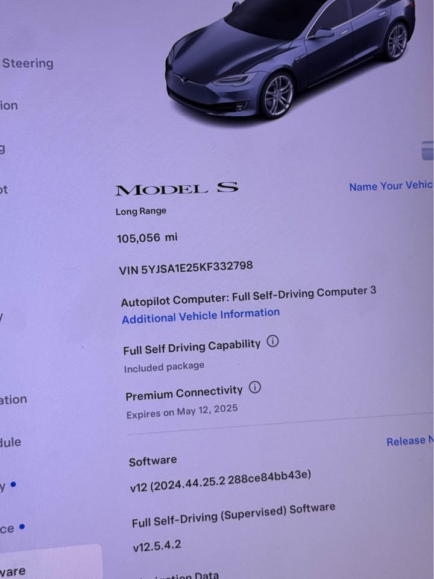Open the Autopilot sidebar entry ending in "ot"

click(4, 190)
